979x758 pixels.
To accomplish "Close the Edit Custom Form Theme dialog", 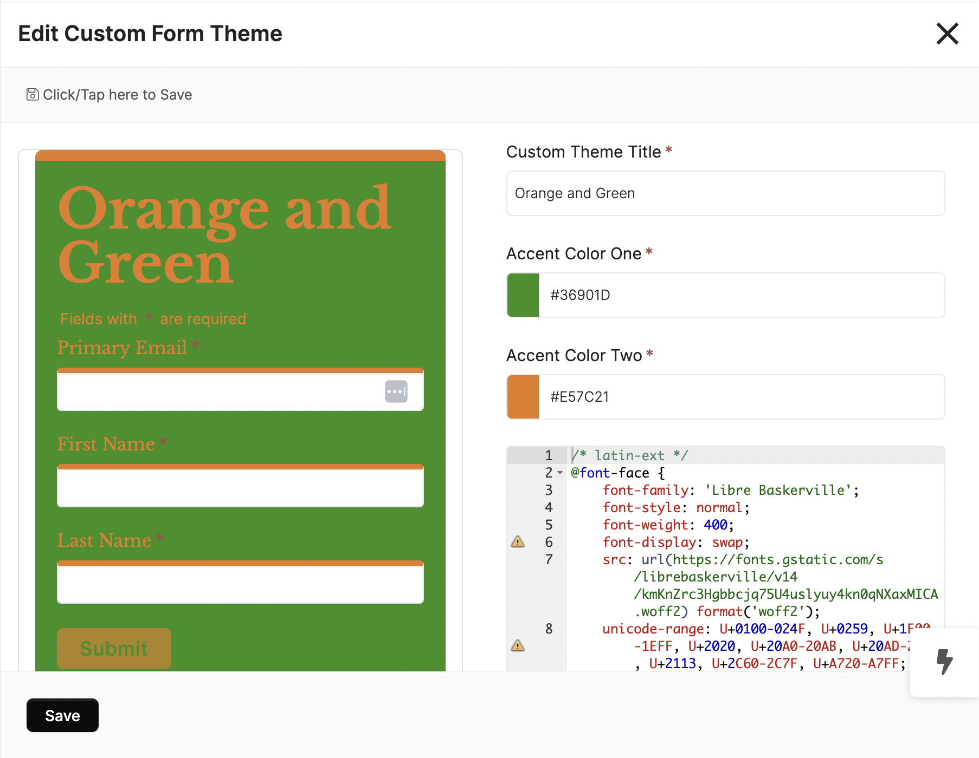I will pyautogui.click(x=948, y=34).
